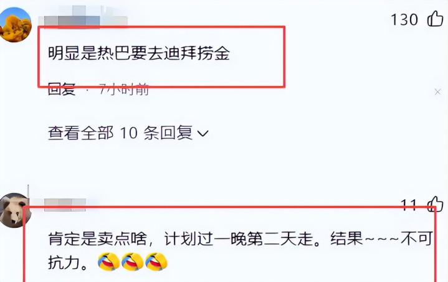
Task: Like the comment with 130 likes
Action: (x=435, y=18)
